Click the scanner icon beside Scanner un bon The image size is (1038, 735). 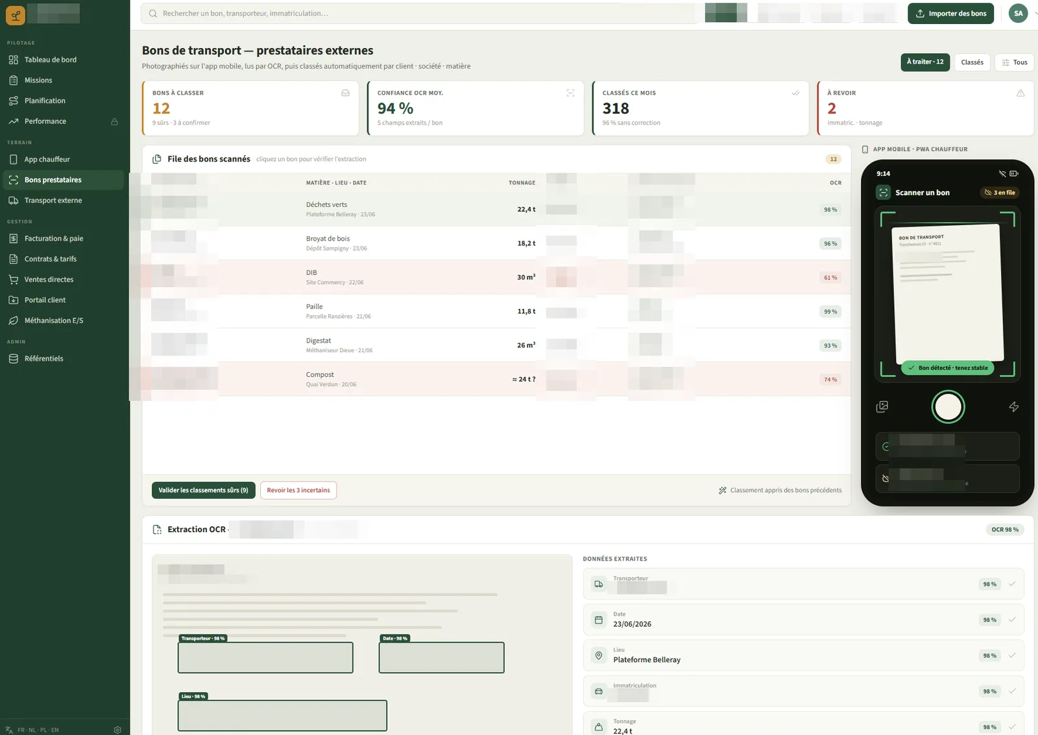883,193
